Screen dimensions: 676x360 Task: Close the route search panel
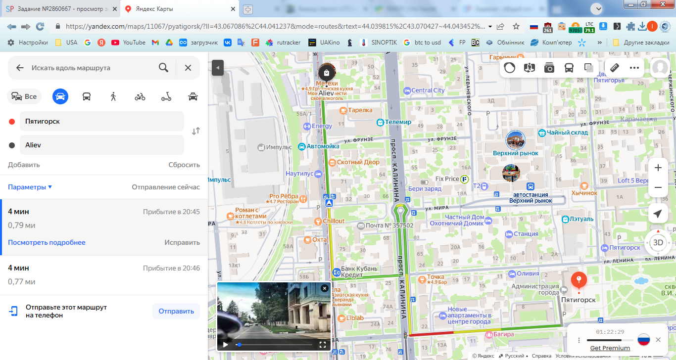188,68
